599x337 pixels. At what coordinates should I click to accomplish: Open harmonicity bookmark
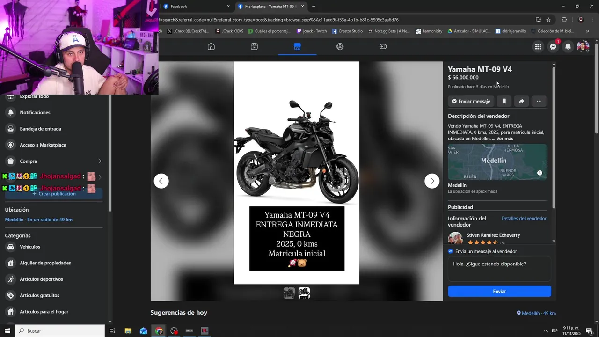[429, 31]
